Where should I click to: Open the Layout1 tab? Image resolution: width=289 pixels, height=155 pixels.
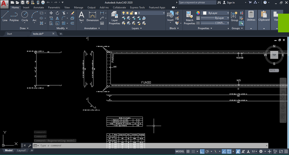coord(22,150)
